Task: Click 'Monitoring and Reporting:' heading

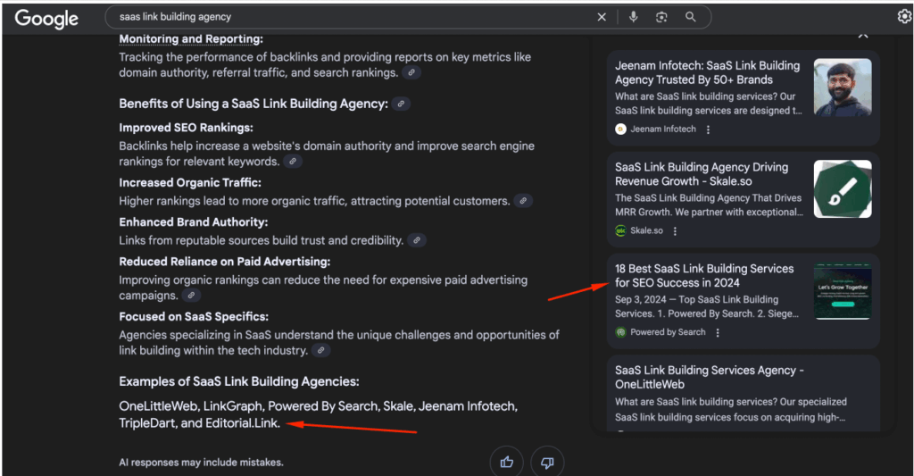Action: tap(191, 39)
